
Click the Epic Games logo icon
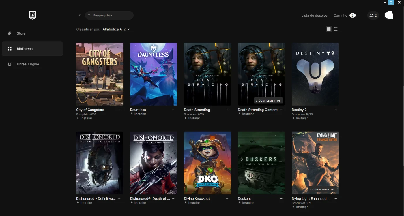[32, 15]
